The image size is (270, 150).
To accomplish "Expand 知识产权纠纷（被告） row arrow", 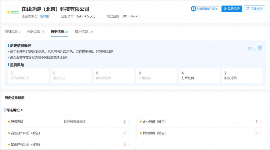I will 129,145.
